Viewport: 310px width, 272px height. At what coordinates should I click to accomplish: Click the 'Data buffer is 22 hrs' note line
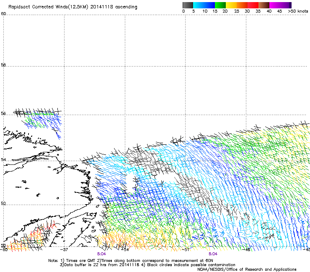tap(147, 265)
